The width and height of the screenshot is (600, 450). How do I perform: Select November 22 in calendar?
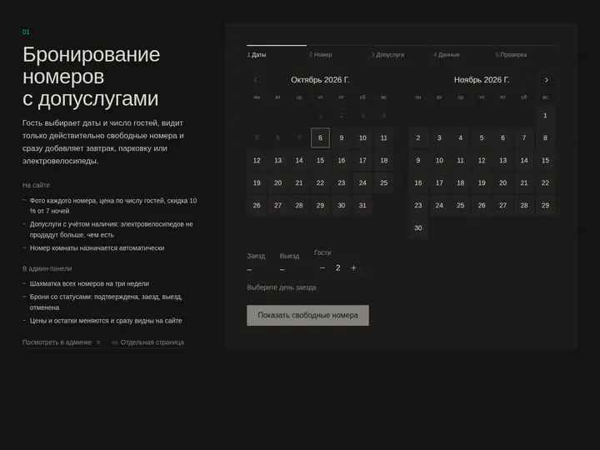(x=545, y=182)
